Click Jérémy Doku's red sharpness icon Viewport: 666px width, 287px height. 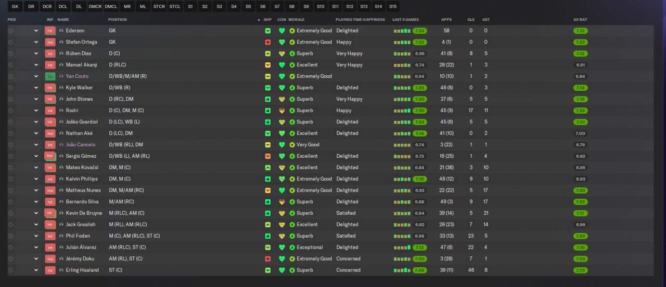click(267, 259)
